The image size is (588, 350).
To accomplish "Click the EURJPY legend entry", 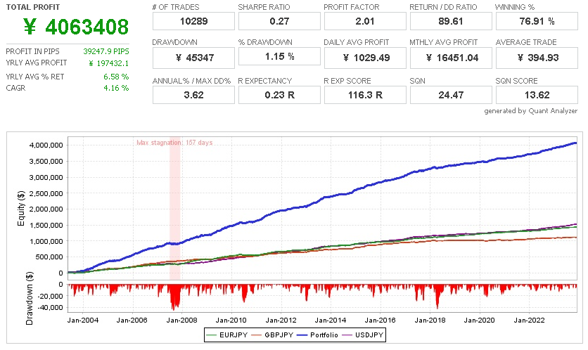I will pos(227,335).
